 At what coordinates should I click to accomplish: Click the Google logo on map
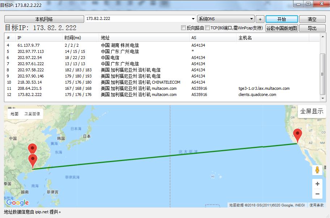point(17,202)
